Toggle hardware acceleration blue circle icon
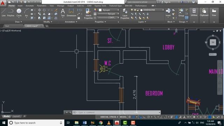Viewport: 224px width, 126px height. click(210, 117)
